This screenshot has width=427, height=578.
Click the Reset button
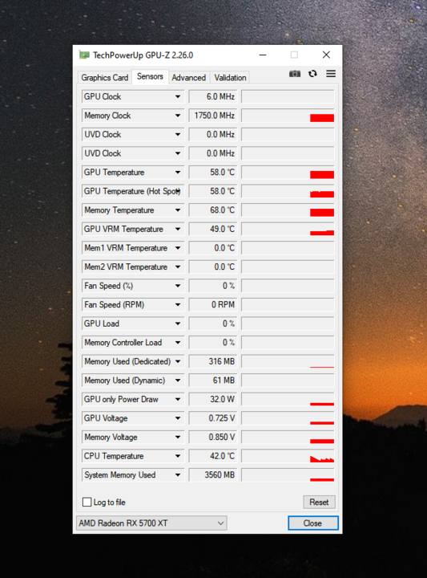point(319,502)
